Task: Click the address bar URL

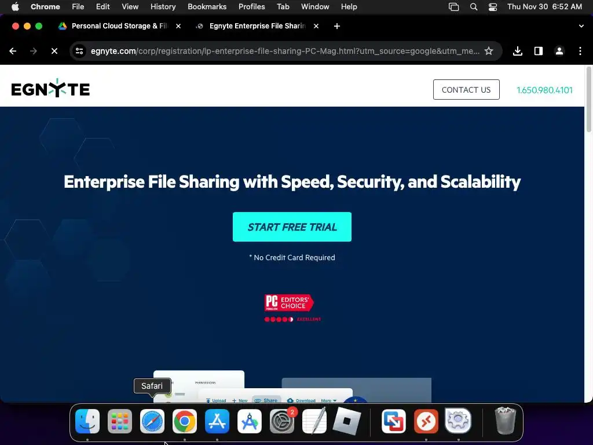Action: (285, 51)
